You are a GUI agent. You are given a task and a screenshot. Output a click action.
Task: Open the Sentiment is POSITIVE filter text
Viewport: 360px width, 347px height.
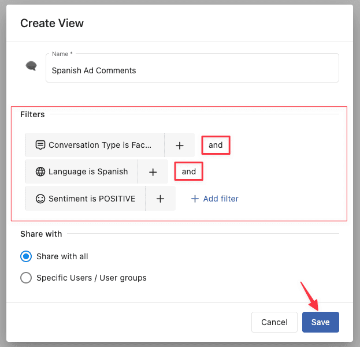pos(91,199)
